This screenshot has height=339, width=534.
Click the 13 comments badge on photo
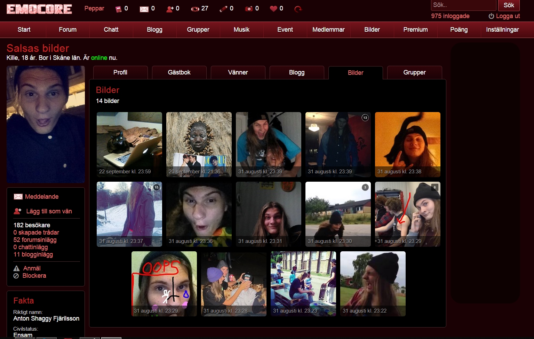point(365,118)
